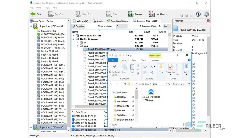Open the Search tool in toolbar
This screenshot has width=238, height=138.
[x=112, y=14]
